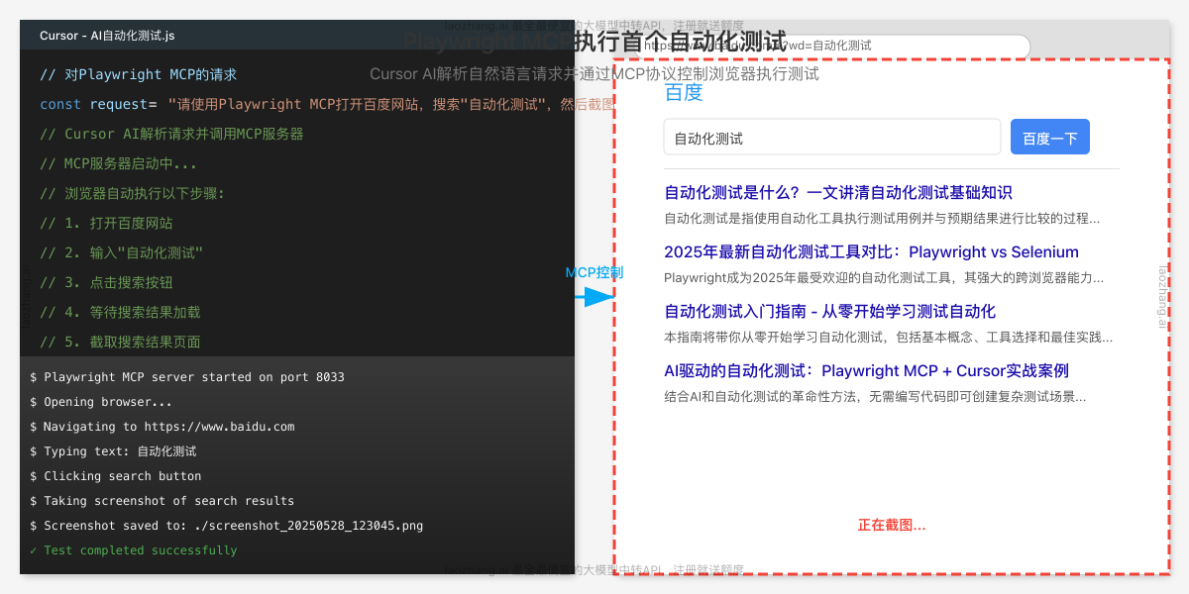This screenshot has height=594, width=1189.
Task: Open result AI驱动的自动化测试：Playwright MCP + Cursor实战案例
Action: pos(866,370)
